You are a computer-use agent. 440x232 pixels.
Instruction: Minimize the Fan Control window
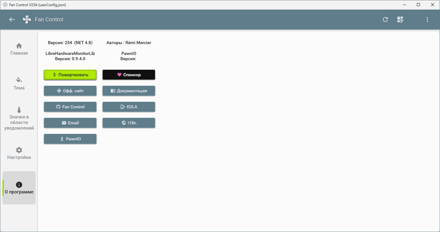(x=405, y=5)
